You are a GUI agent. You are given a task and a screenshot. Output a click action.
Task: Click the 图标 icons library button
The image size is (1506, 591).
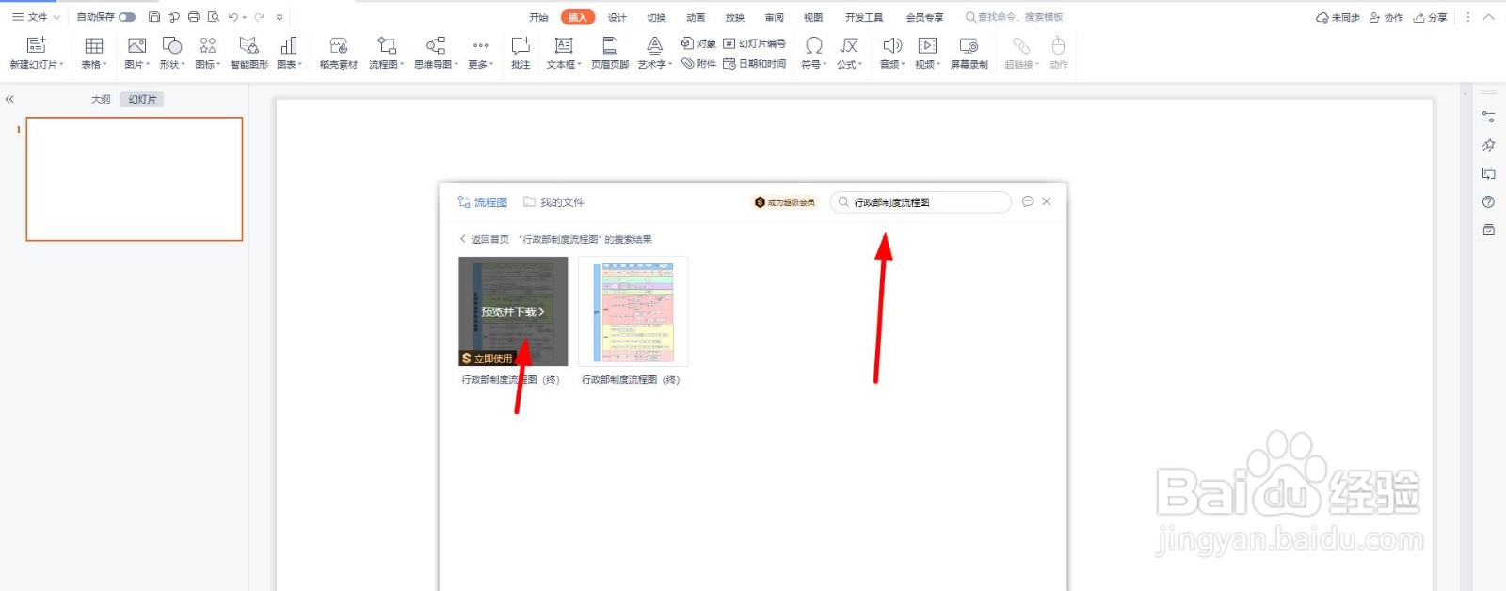click(208, 45)
